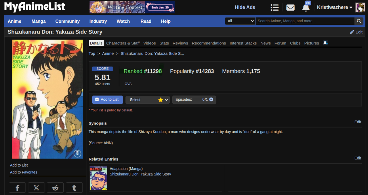
Task: Click the blue Add to List button
Action: pyautogui.click(x=107, y=100)
